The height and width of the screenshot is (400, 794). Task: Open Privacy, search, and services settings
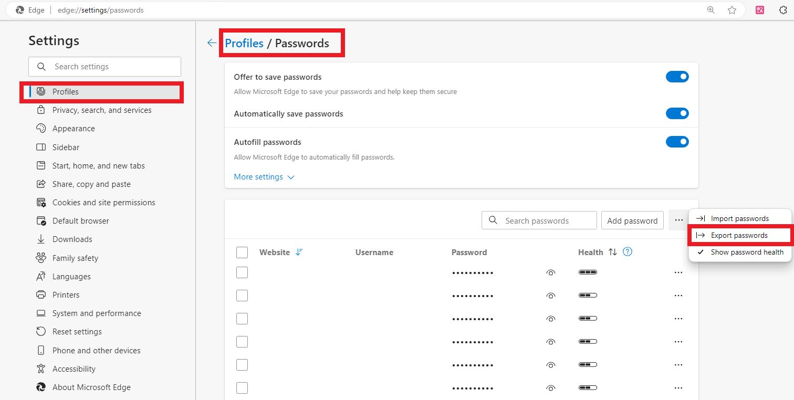click(x=102, y=110)
